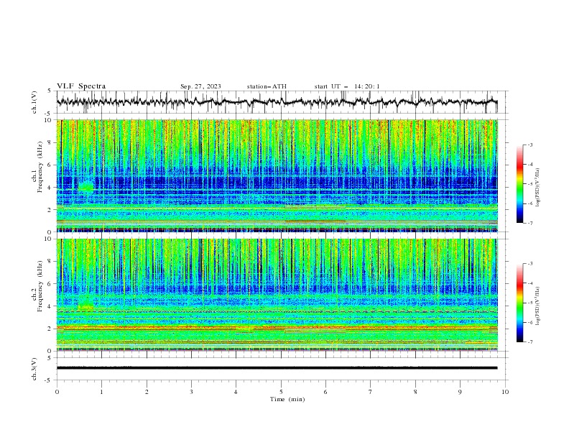Screen dimensions: 569x440
Task: Click the "2" kHz tick on ch.1 frequency axis
Action: [x=51, y=209]
